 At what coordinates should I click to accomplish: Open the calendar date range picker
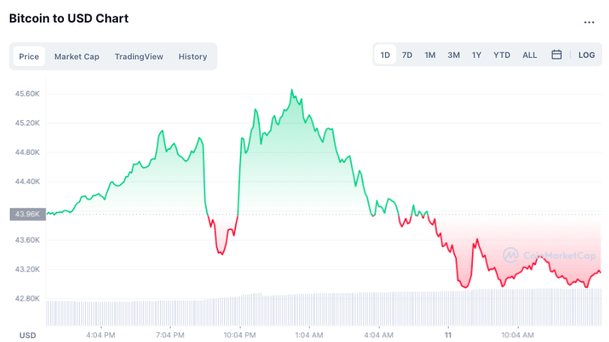click(556, 55)
